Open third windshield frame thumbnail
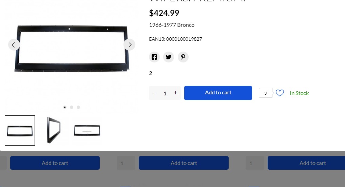The height and width of the screenshot is (187, 345). point(87,130)
